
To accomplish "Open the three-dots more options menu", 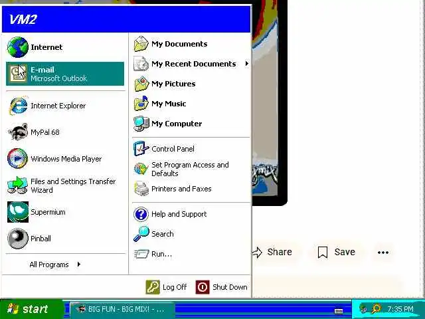I will (x=383, y=253).
